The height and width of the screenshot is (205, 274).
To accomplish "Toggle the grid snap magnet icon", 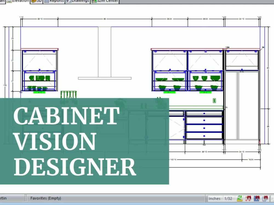I will click(256, 198).
